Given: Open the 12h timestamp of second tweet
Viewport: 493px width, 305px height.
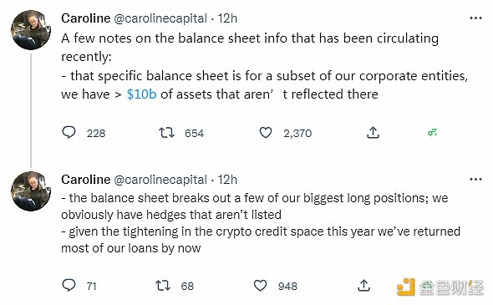Looking at the screenshot, I should (227, 180).
